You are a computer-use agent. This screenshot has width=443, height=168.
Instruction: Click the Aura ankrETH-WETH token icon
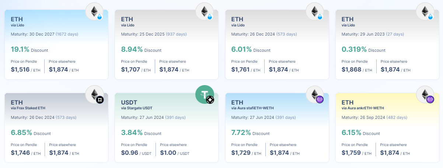pos(425,95)
